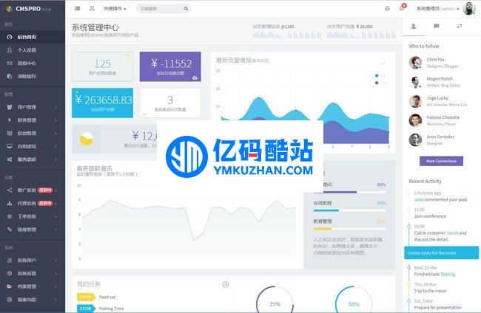Image resolution: width=481 pixels, height=313 pixels.
Task: Click the purple ¥ -11552 card
Action: [x=170, y=66]
